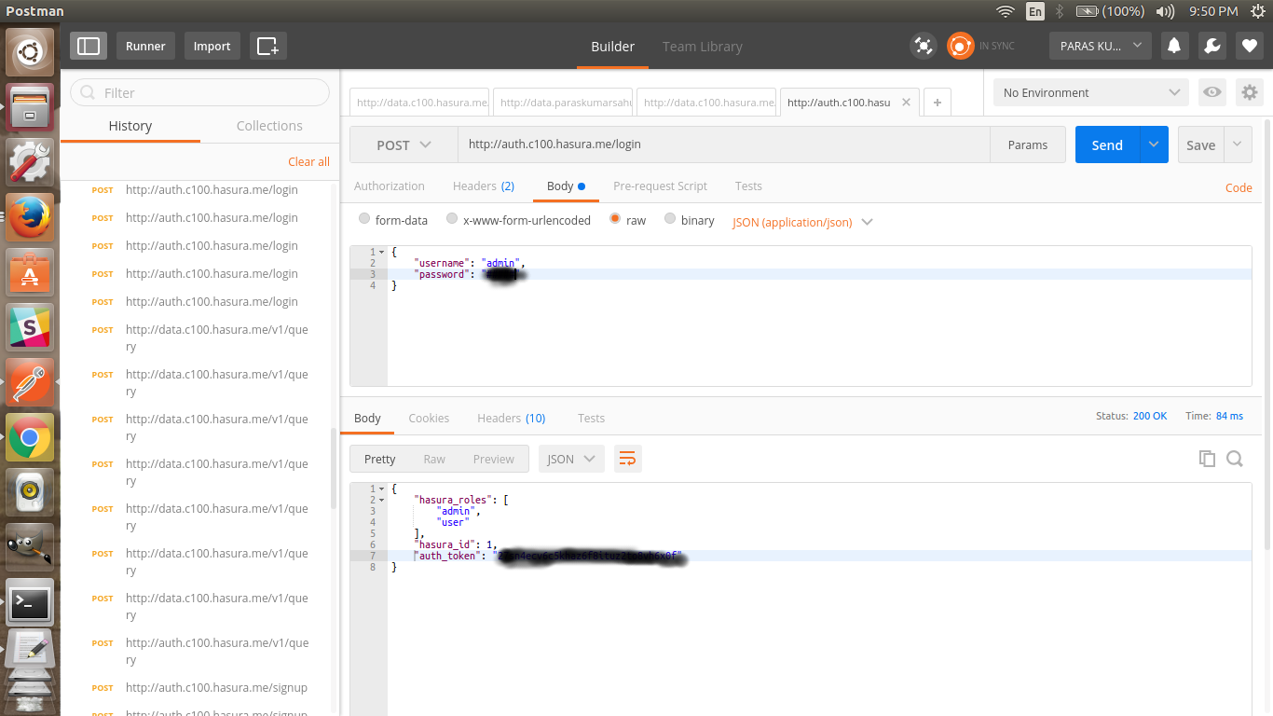Viewport: 1273px width, 716px height.
Task: Click the Postman icon in dock
Action: (x=30, y=381)
